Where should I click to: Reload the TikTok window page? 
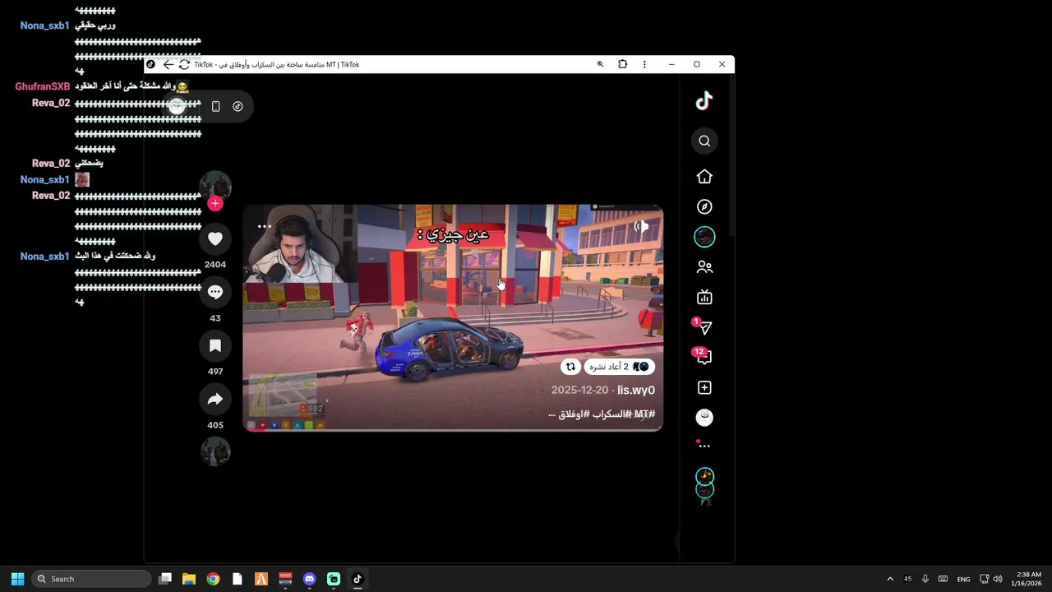[184, 64]
